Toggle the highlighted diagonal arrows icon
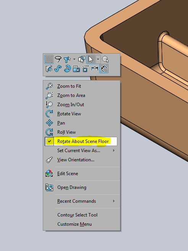 104,69
